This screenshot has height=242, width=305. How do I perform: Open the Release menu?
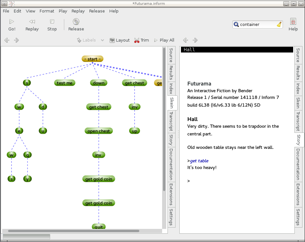(x=97, y=11)
